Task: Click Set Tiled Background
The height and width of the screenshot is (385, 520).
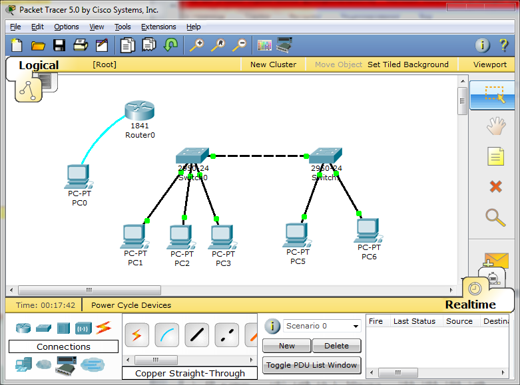Action: coord(408,64)
